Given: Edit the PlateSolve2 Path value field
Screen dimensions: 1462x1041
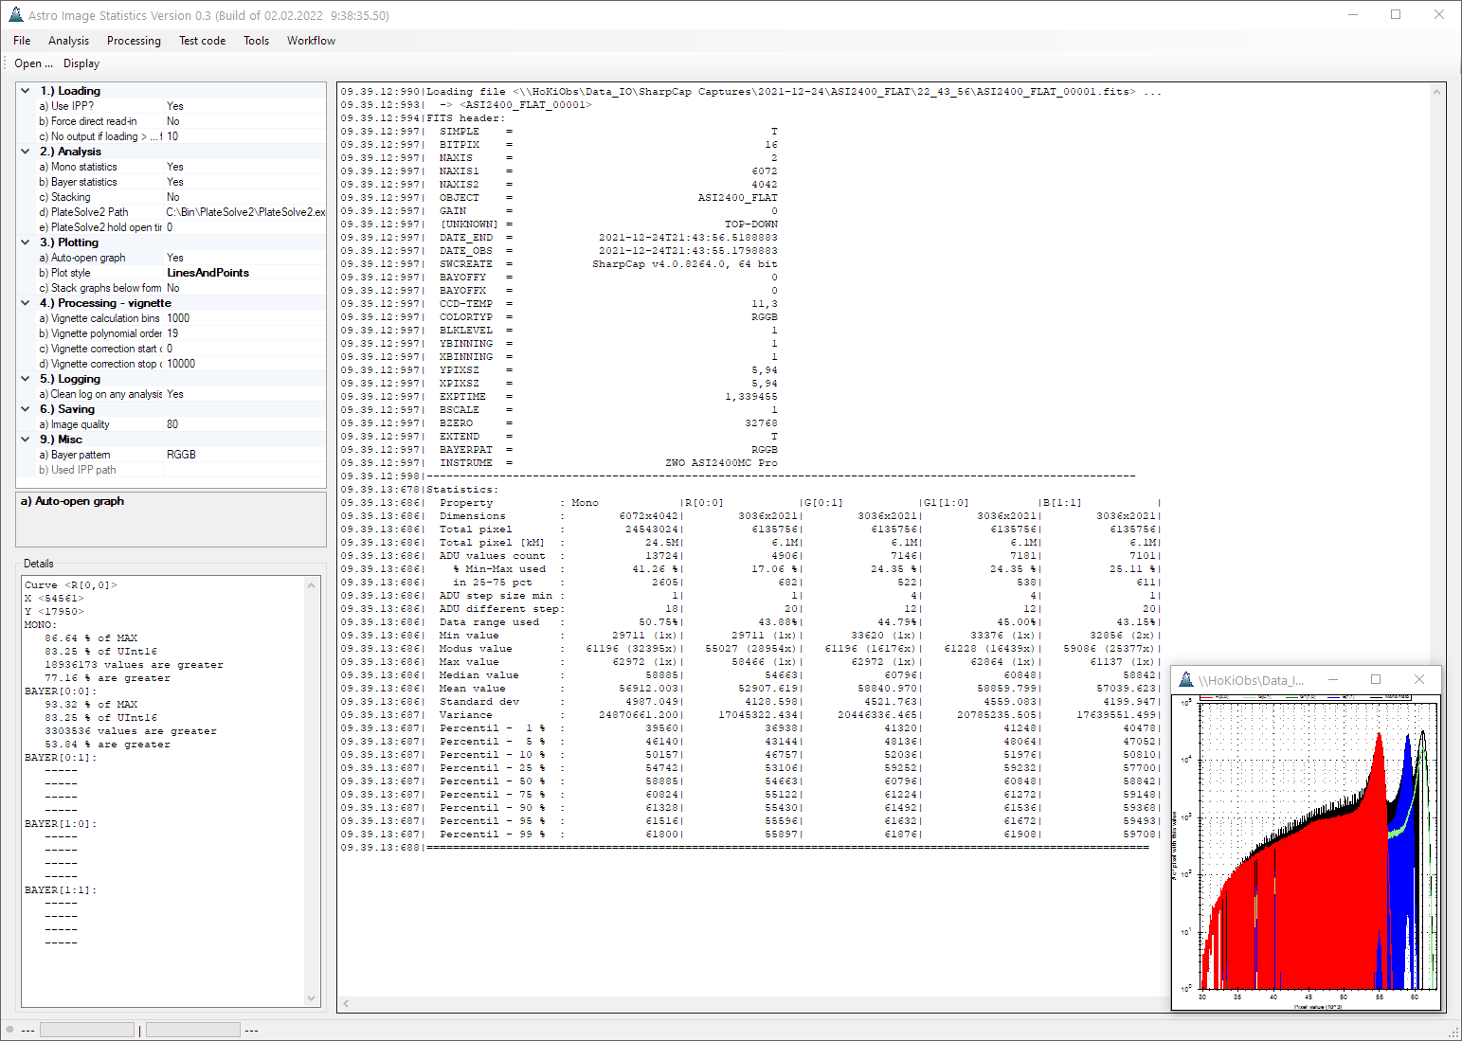Looking at the screenshot, I should click(x=244, y=212).
